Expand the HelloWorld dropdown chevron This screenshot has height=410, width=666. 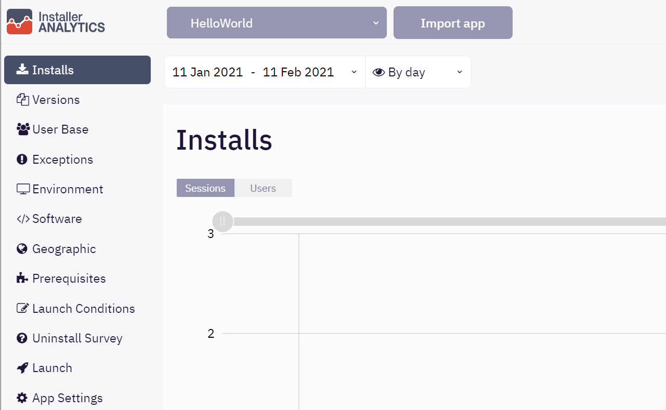[376, 23]
